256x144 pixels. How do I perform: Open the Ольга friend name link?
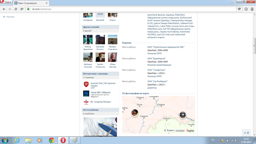click(x=113, y=20)
